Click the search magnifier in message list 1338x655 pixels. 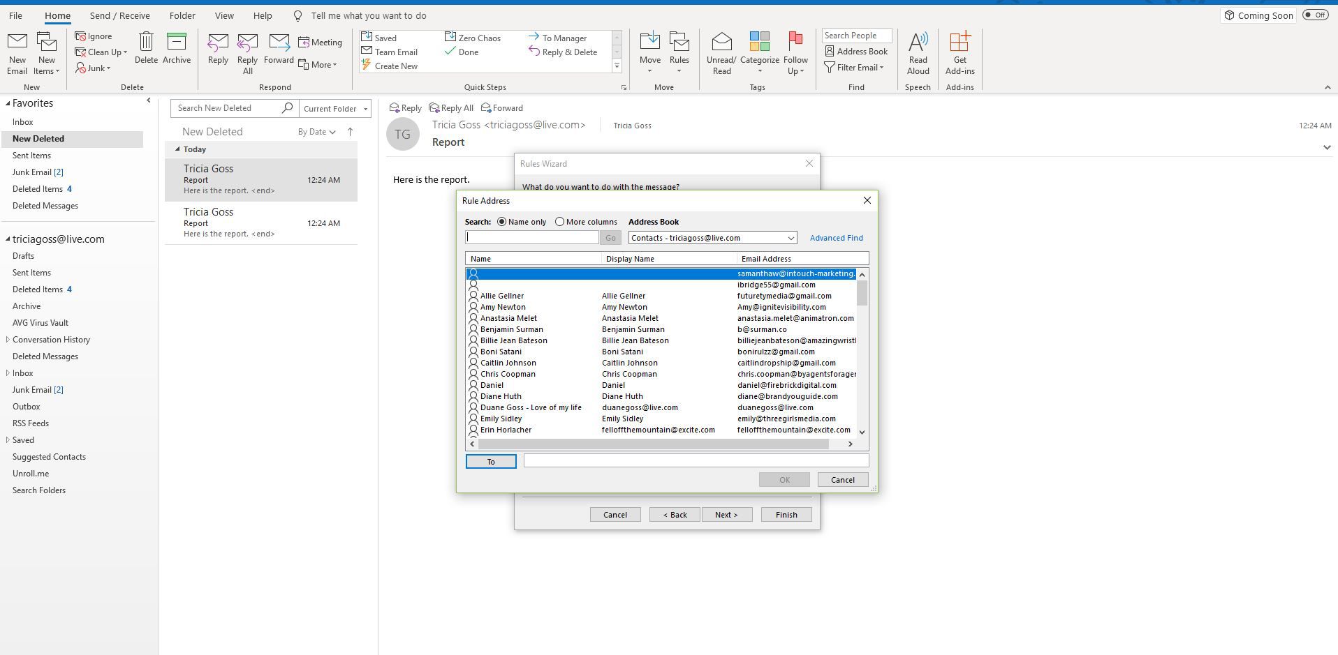click(x=287, y=108)
